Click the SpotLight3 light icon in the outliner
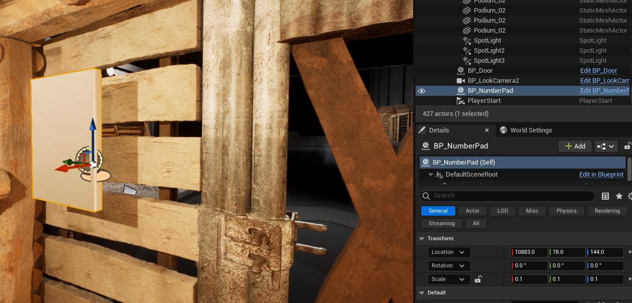This screenshot has width=632, height=303. click(x=466, y=61)
